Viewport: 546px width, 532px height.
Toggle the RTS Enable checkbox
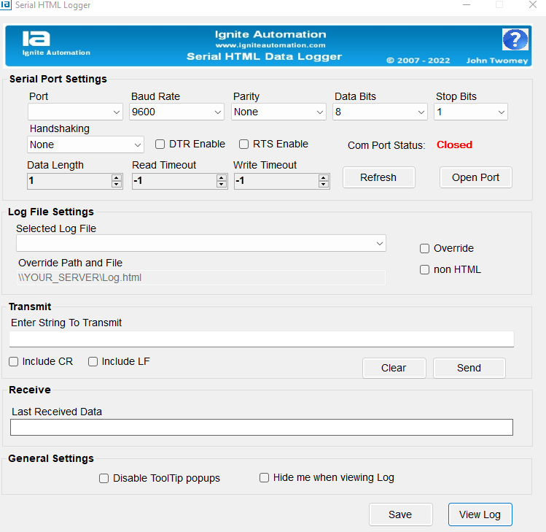tap(244, 144)
